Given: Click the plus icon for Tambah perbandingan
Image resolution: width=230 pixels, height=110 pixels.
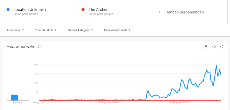Looking at the screenshot, I should pyautogui.click(x=159, y=12).
